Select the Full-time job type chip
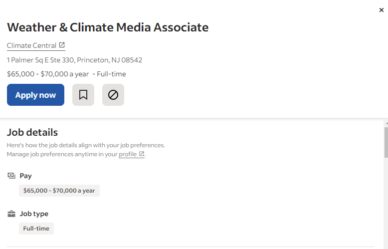388x249 pixels. [36, 229]
